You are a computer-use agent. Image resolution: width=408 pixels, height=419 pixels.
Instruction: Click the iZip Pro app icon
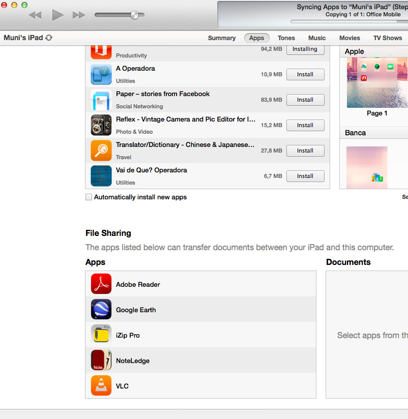click(101, 335)
